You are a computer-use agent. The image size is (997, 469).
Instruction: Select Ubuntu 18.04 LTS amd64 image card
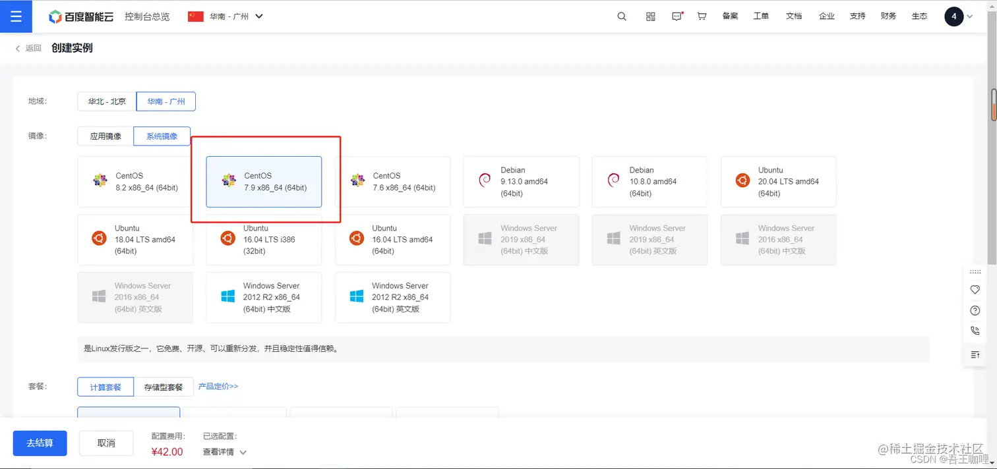coord(135,240)
